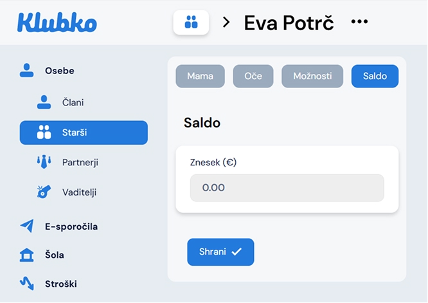Open the three-dot menu next to Eva Potrč
This screenshot has width=428, height=303.
359,23
